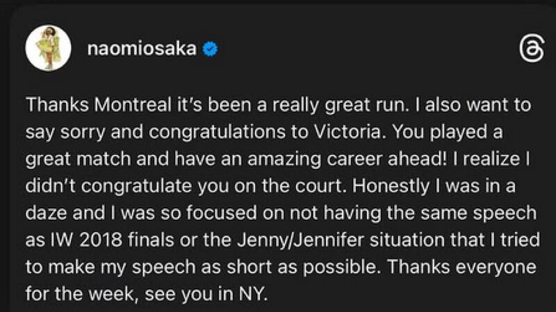Viewport: 556px width, 312px height.
Task: Click the name "Victoria" in the post
Action: [348, 132]
